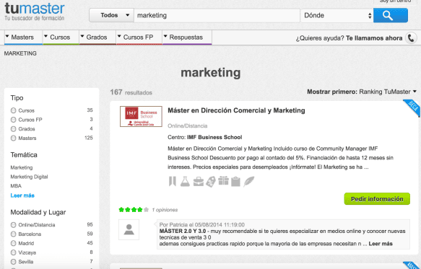
Task: Open the IMF Business School logo
Action: pyautogui.click(x=141, y=116)
